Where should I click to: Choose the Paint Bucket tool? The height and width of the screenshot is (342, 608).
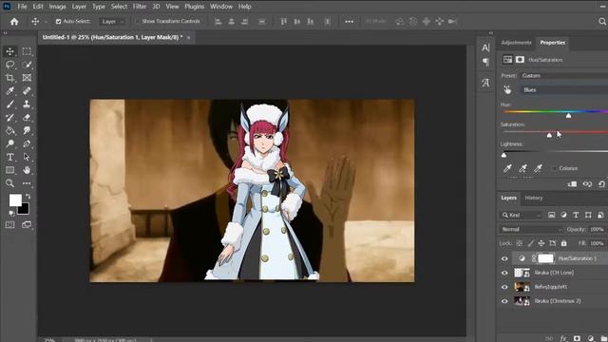[x=10, y=131]
